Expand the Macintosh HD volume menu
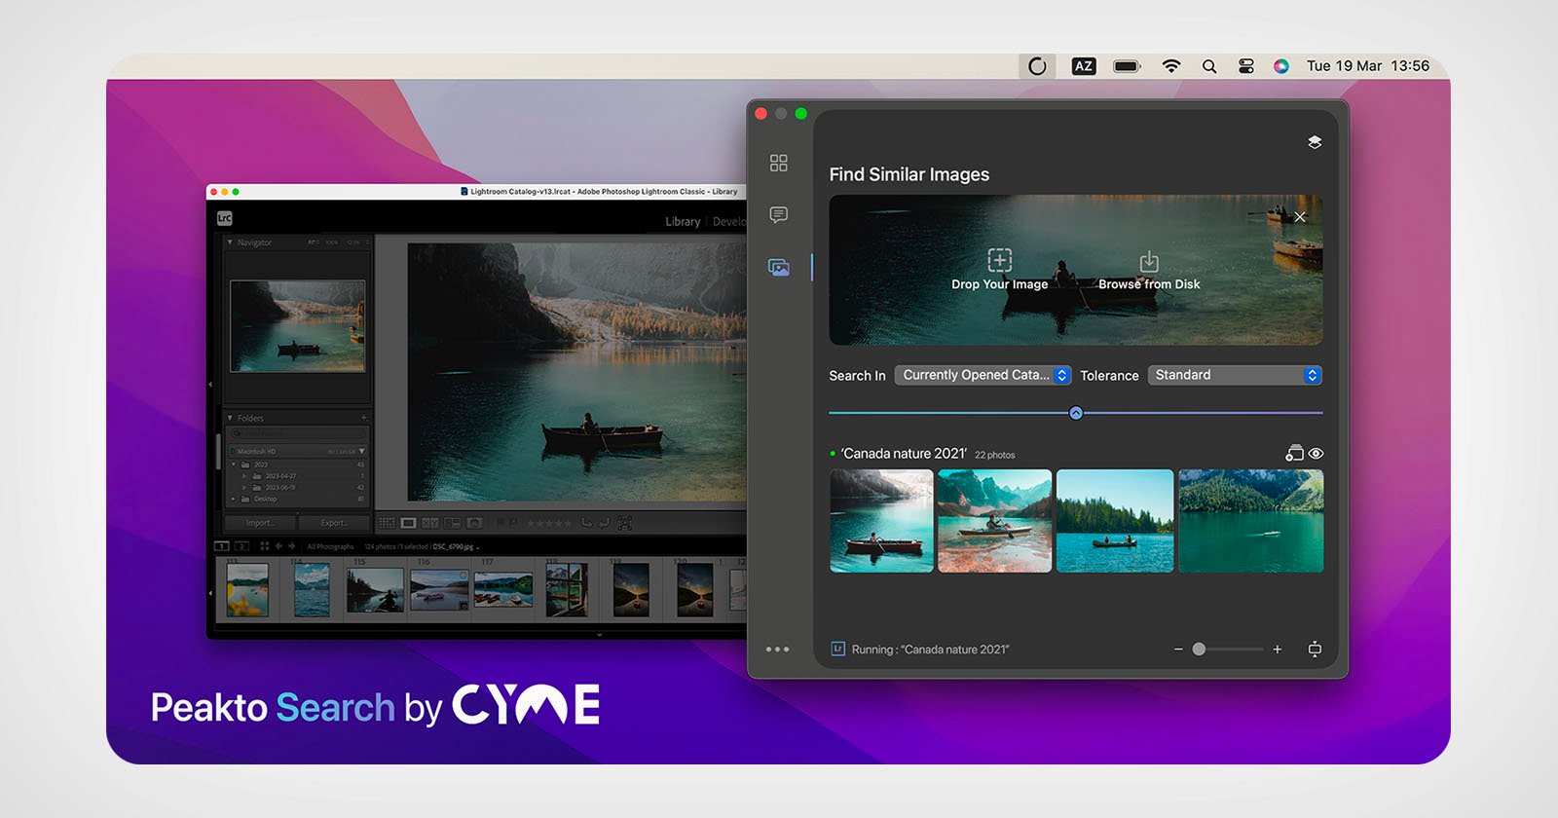 point(361,451)
